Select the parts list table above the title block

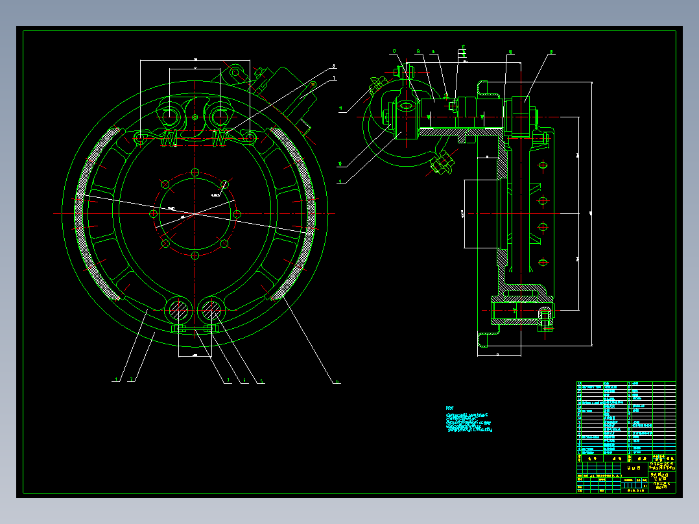(x=626, y=418)
